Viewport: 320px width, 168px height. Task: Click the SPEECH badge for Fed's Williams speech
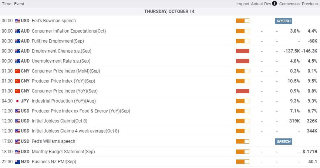[283, 141]
